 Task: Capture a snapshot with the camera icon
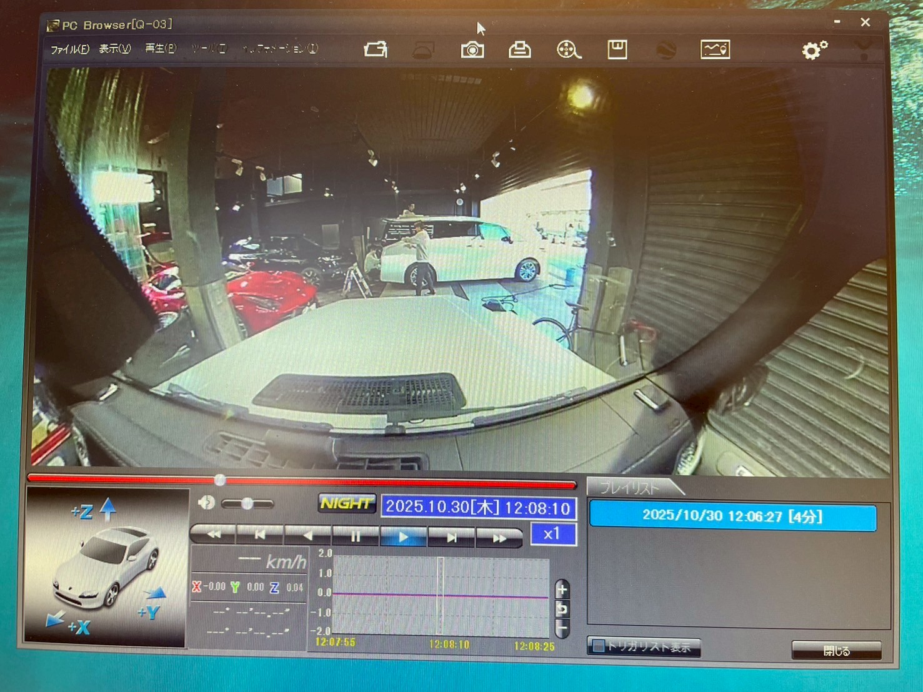point(472,50)
